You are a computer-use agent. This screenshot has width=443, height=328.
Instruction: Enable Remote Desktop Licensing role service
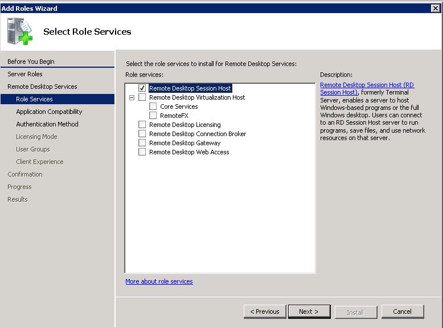pos(142,125)
